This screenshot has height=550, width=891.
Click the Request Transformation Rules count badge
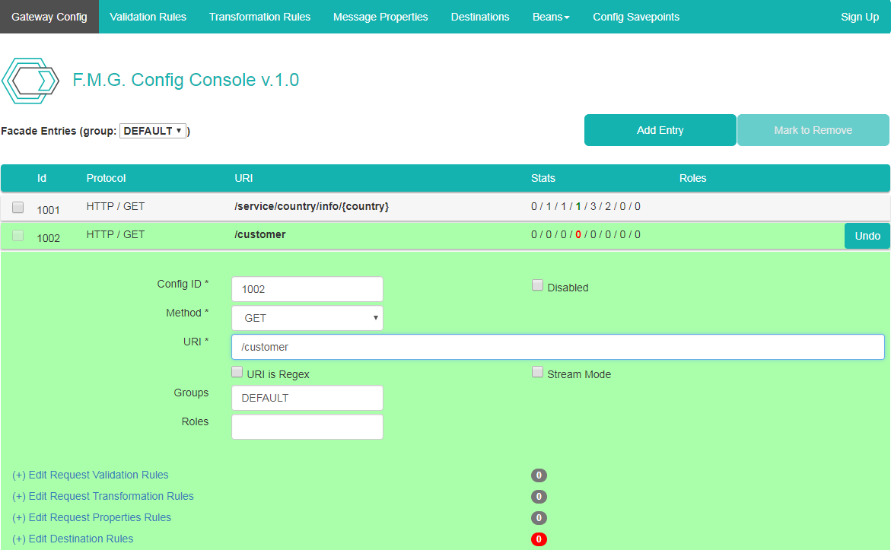[539, 497]
